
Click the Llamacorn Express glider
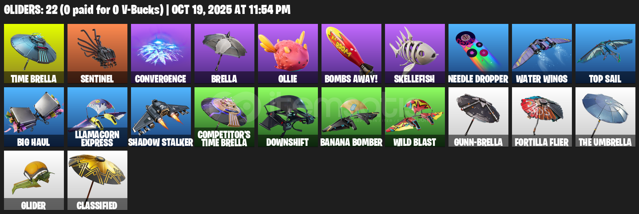(97, 117)
